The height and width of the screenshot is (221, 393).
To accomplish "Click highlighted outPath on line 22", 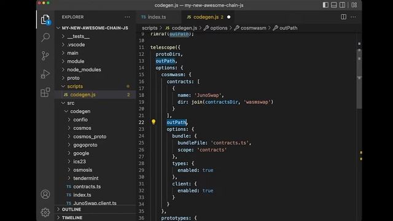I will (177, 122).
